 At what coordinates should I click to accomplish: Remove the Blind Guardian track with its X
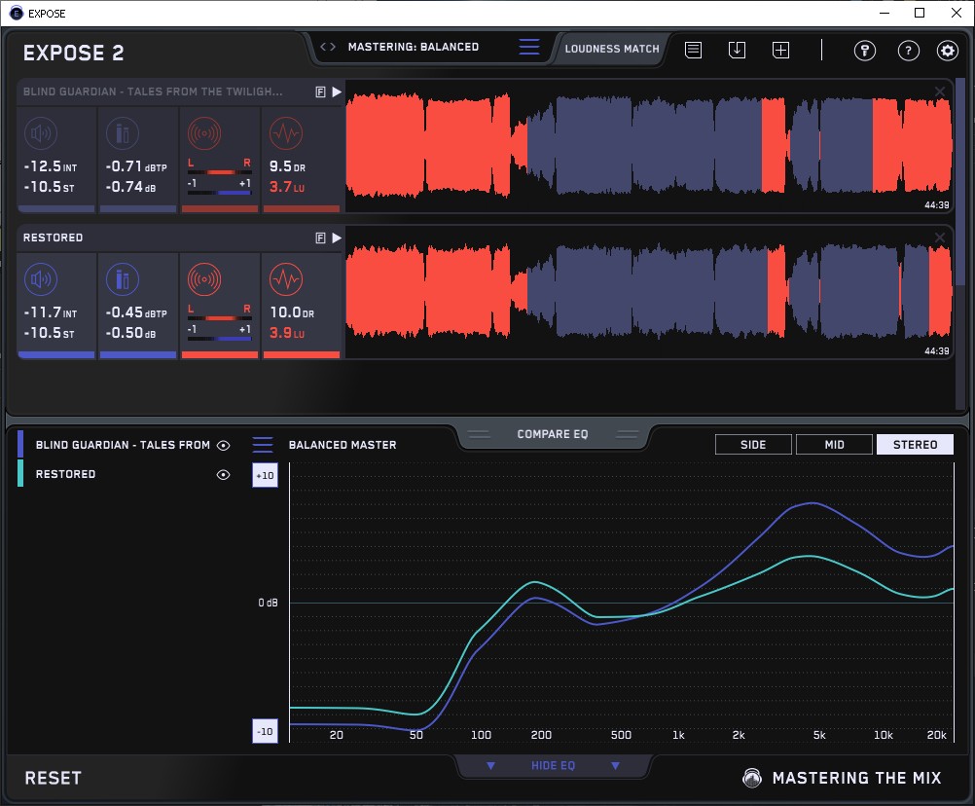940,92
